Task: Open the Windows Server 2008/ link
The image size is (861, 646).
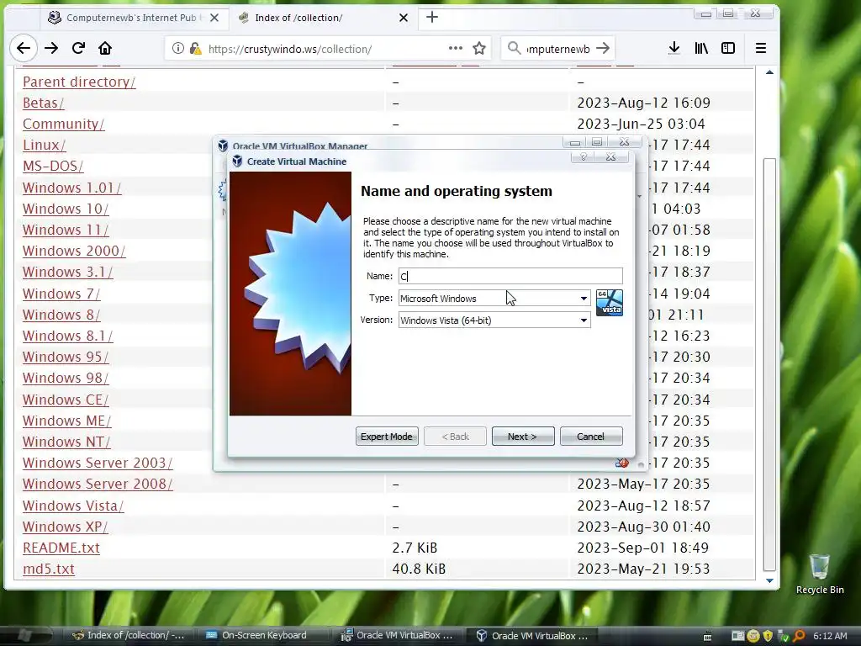Action: click(98, 484)
